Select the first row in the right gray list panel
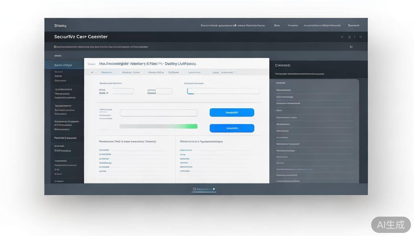Image resolution: width=414 pixels, height=236 pixels. click(314, 90)
